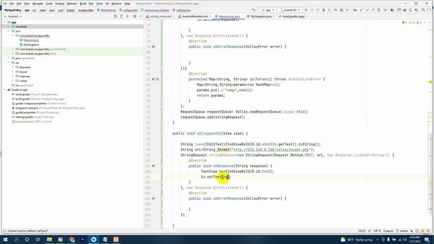Open the Tools menu
434x244 pixels.
click(100, 3)
